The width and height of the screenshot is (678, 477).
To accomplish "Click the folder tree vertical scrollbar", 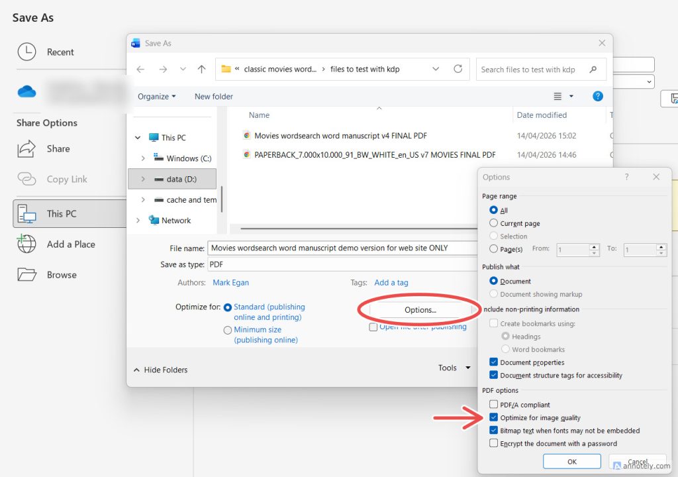I will (x=222, y=199).
